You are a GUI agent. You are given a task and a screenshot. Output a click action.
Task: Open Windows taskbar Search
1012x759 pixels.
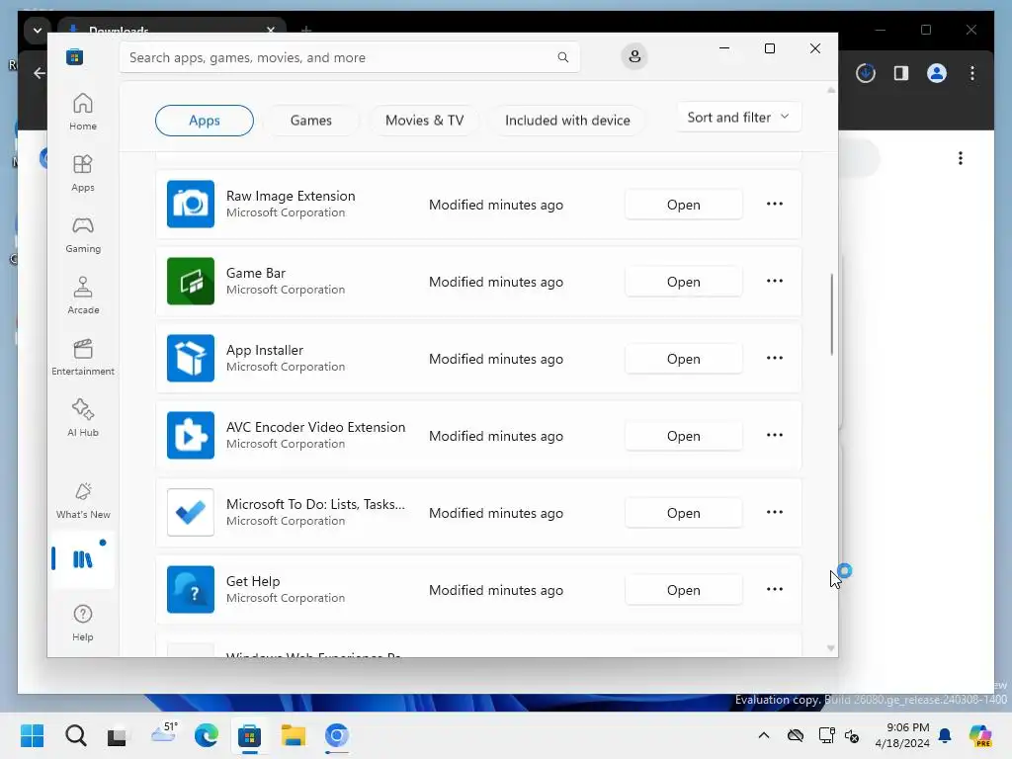pyautogui.click(x=75, y=735)
